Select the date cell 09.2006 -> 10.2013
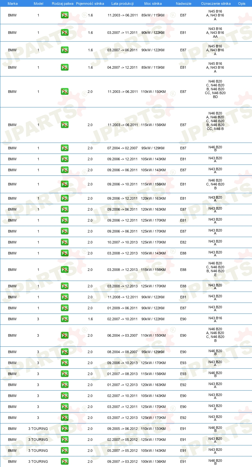Image resolution: width=252 pixels, height=467 pixels. [122, 363]
